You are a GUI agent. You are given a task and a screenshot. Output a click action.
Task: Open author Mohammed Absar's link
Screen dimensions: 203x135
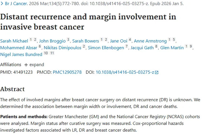pos(19,48)
